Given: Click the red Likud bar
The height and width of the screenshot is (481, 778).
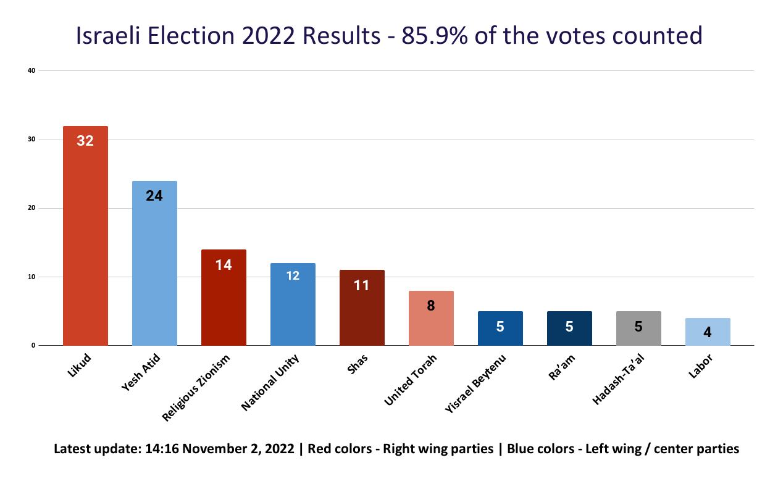Looking at the screenshot, I should [85, 247].
